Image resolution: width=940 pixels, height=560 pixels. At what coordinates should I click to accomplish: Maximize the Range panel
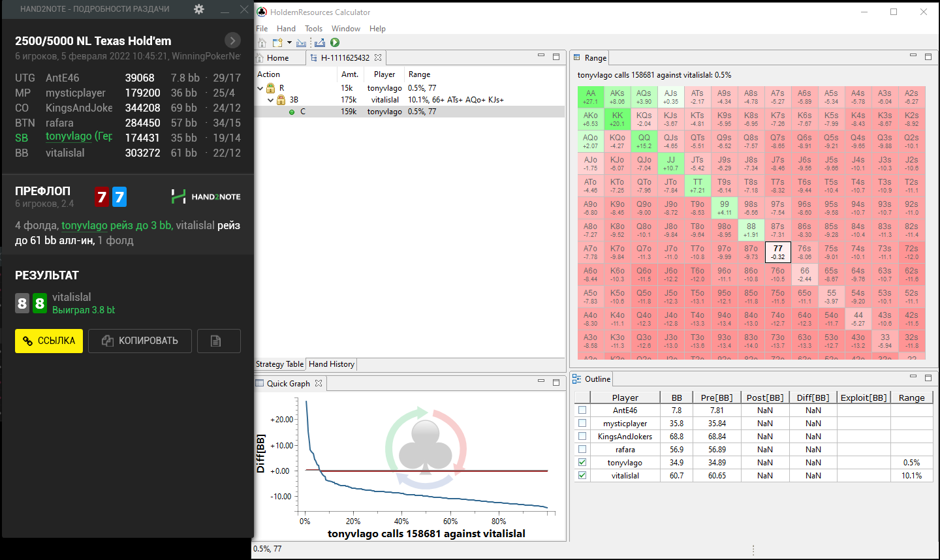pos(928,57)
